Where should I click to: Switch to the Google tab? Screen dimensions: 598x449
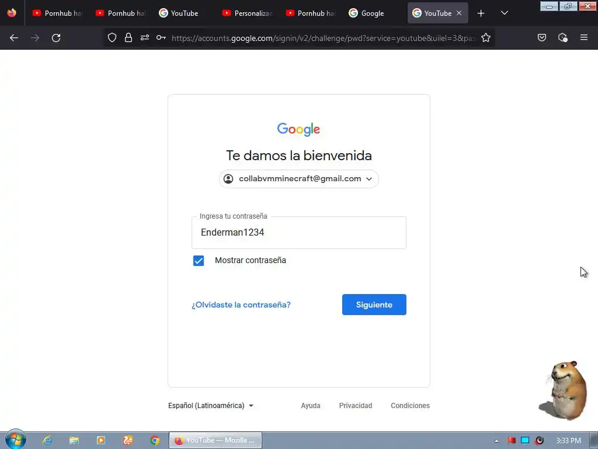(x=374, y=13)
